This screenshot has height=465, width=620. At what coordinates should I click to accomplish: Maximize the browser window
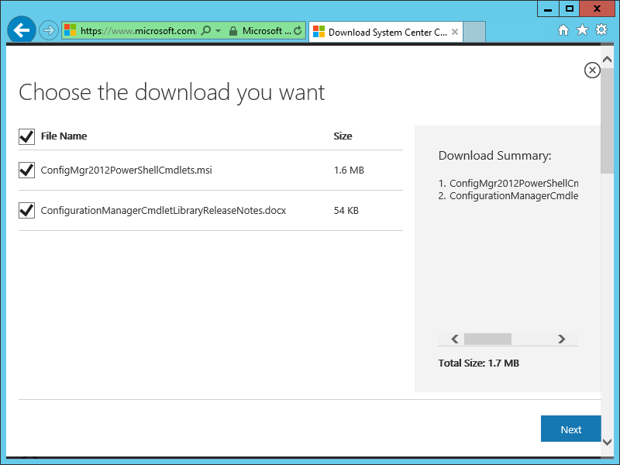pos(569,9)
